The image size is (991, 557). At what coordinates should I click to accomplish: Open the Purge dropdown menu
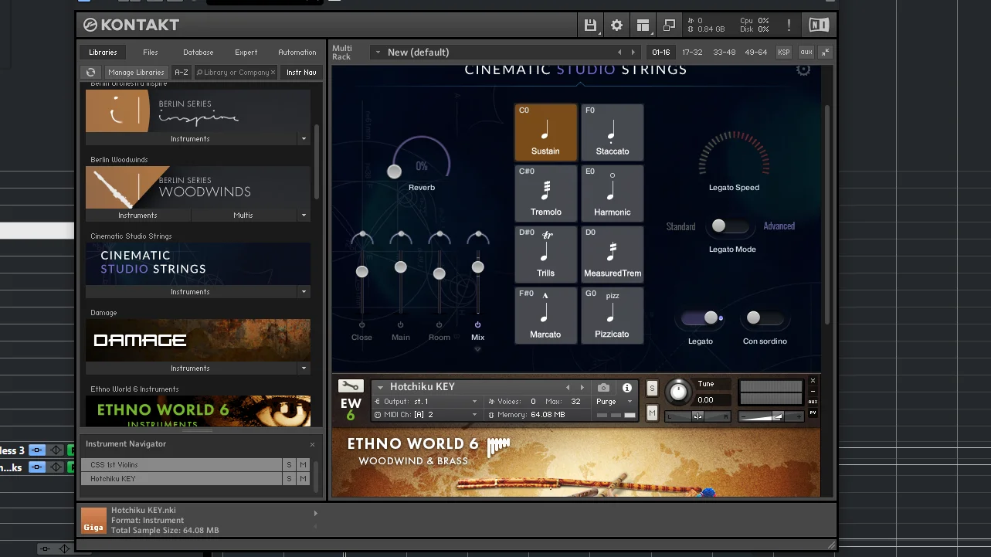(x=614, y=402)
